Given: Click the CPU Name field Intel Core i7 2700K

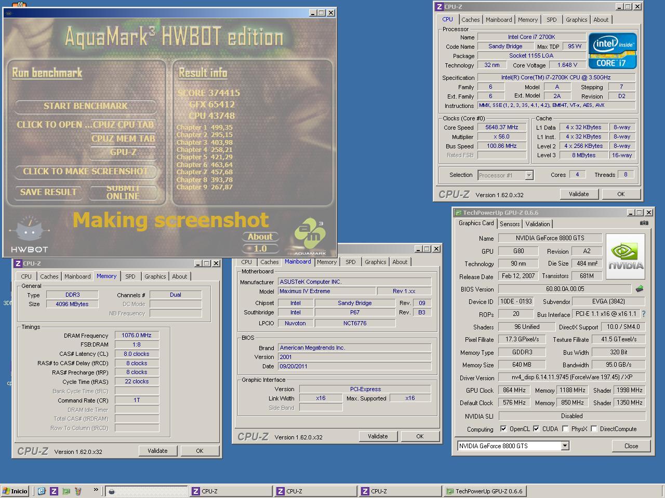Looking at the screenshot, I should pyautogui.click(x=531, y=37).
